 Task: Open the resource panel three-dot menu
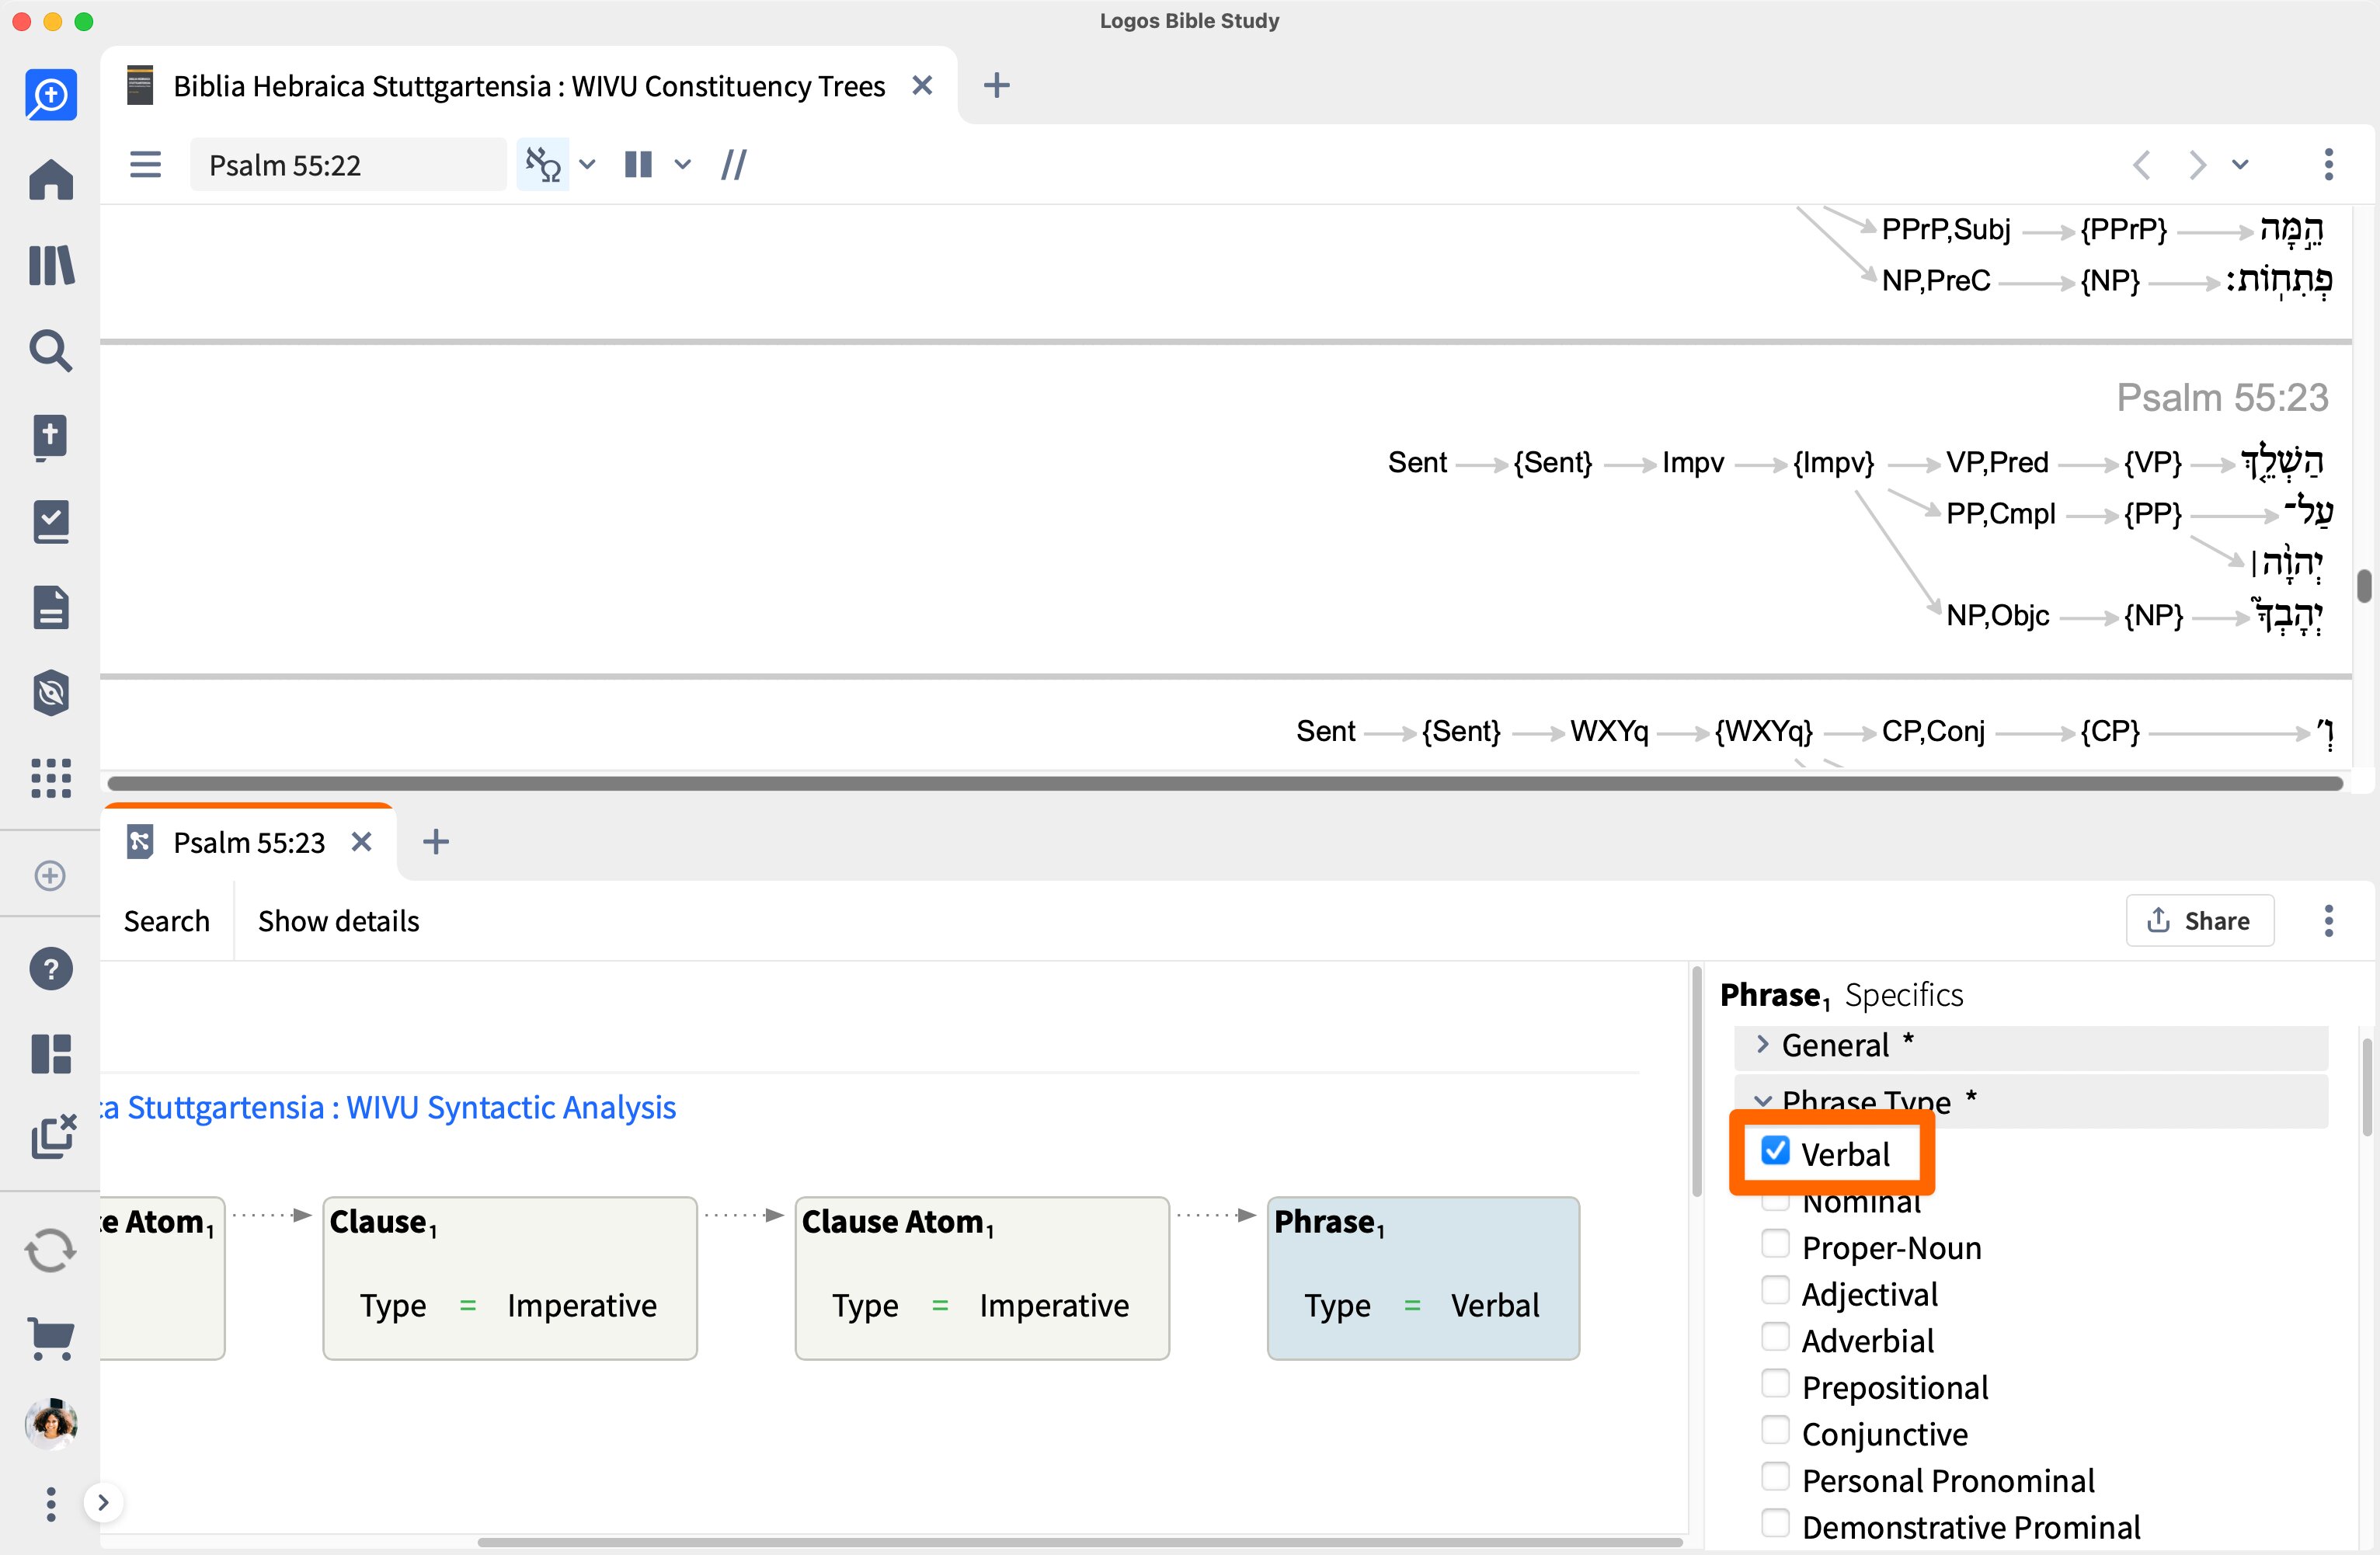tap(2328, 164)
